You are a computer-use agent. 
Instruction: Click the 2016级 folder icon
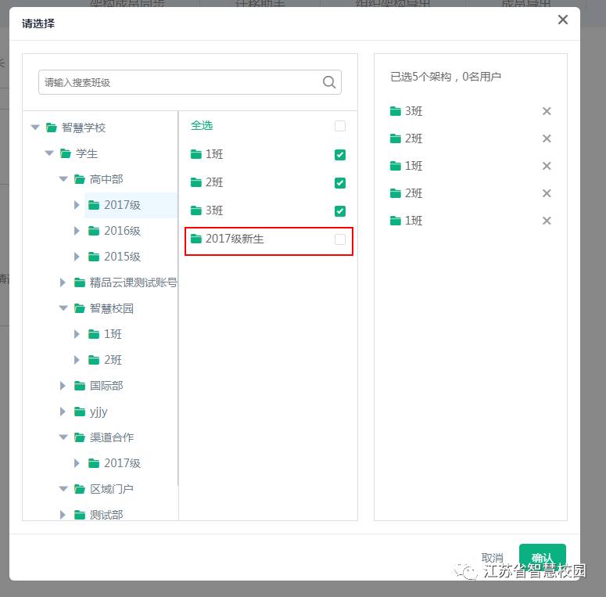[x=94, y=231]
